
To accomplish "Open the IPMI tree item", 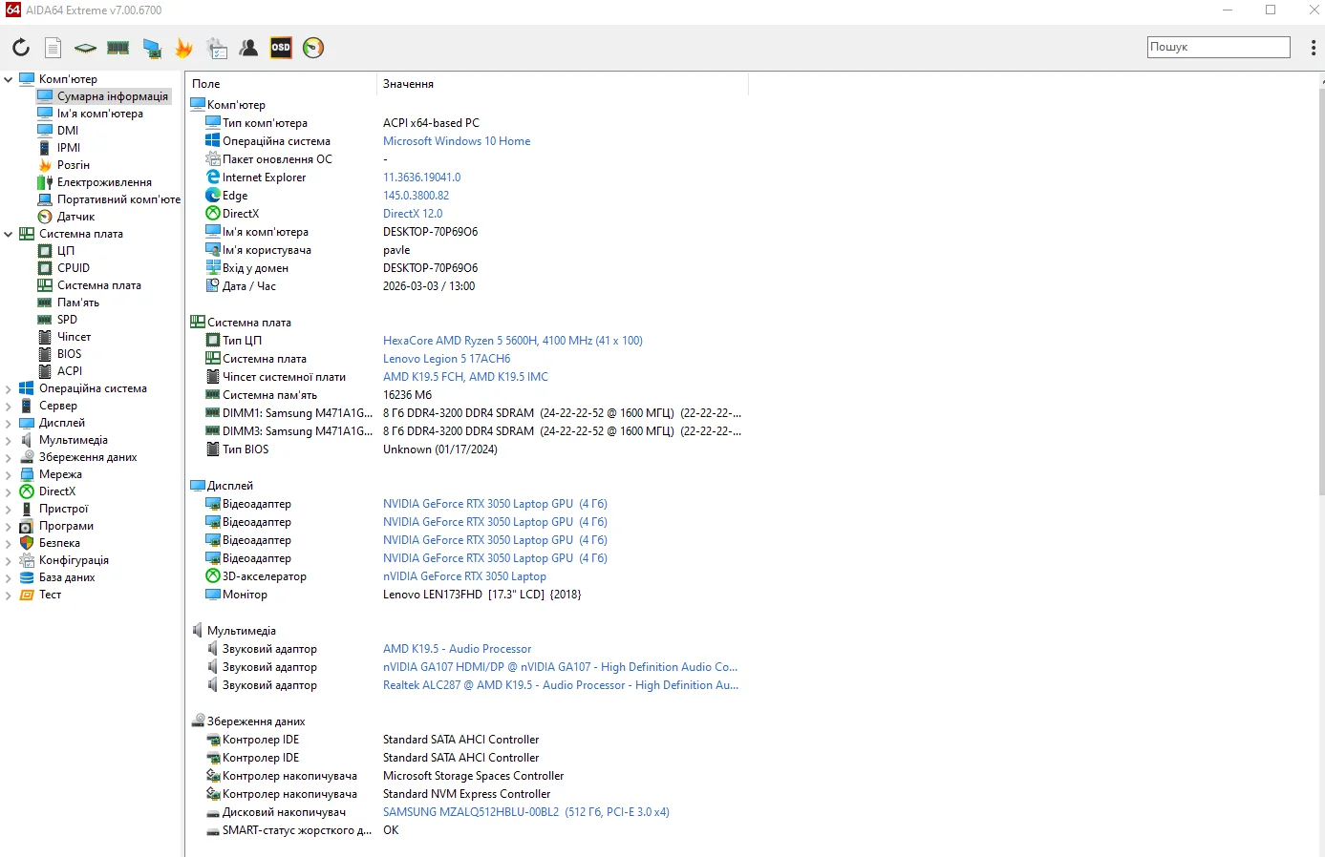I will pos(69,148).
